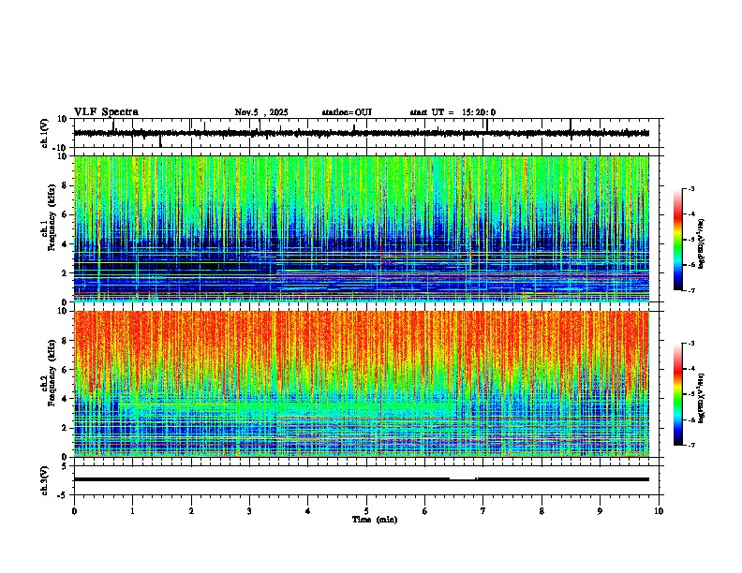Image resolution: width=742 pixels, height=573 pixels.
Task: Click the time axis tick label '3'
Action: click(x=249, y=511)
